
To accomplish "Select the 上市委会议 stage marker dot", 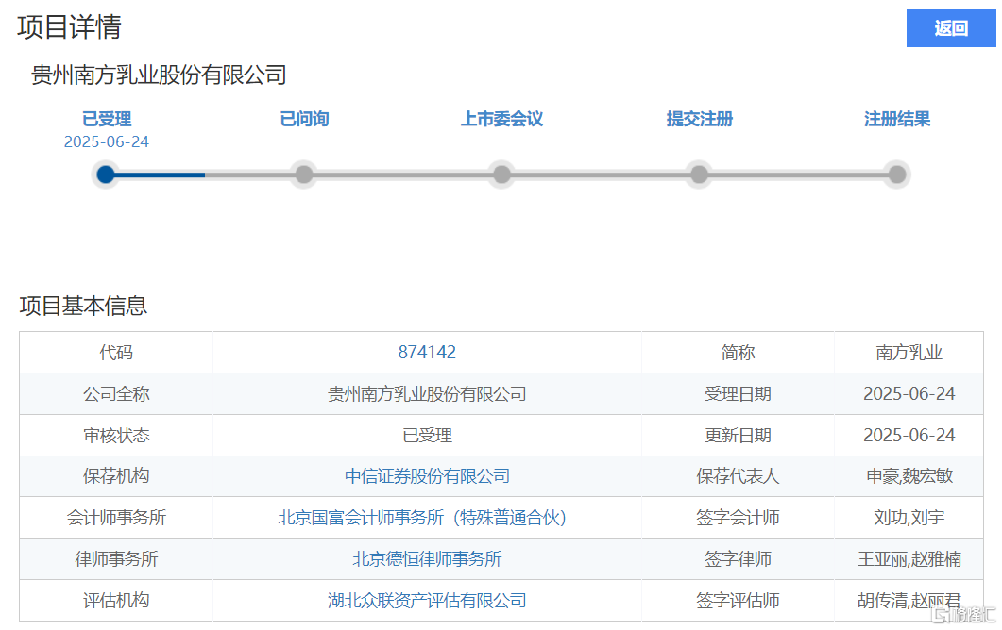I will tap(502, 174).
